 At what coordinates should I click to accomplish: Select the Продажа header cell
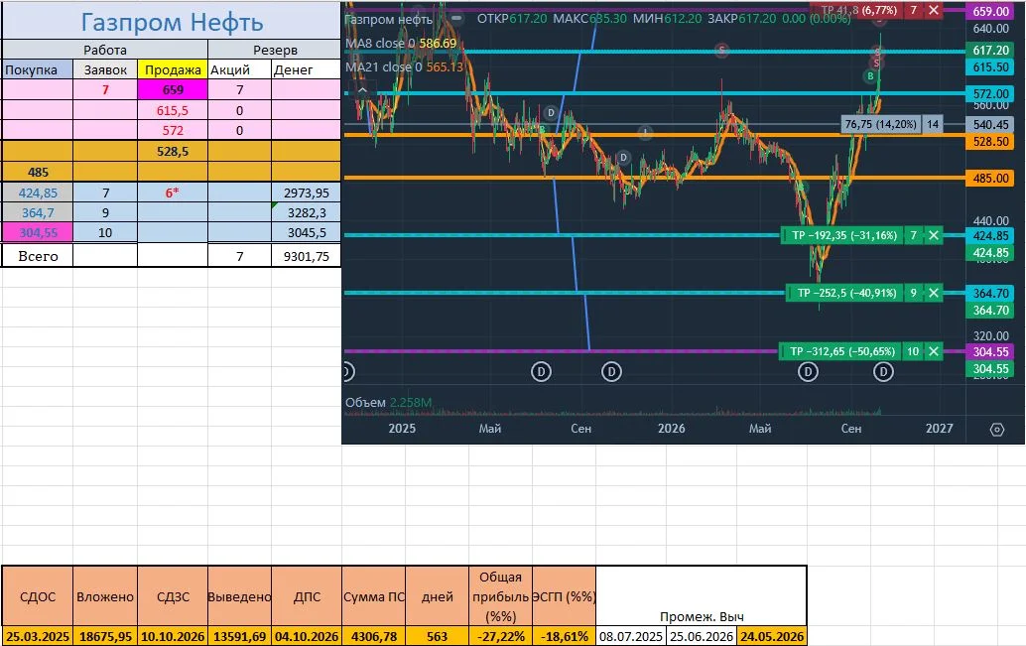click(173, 69)
